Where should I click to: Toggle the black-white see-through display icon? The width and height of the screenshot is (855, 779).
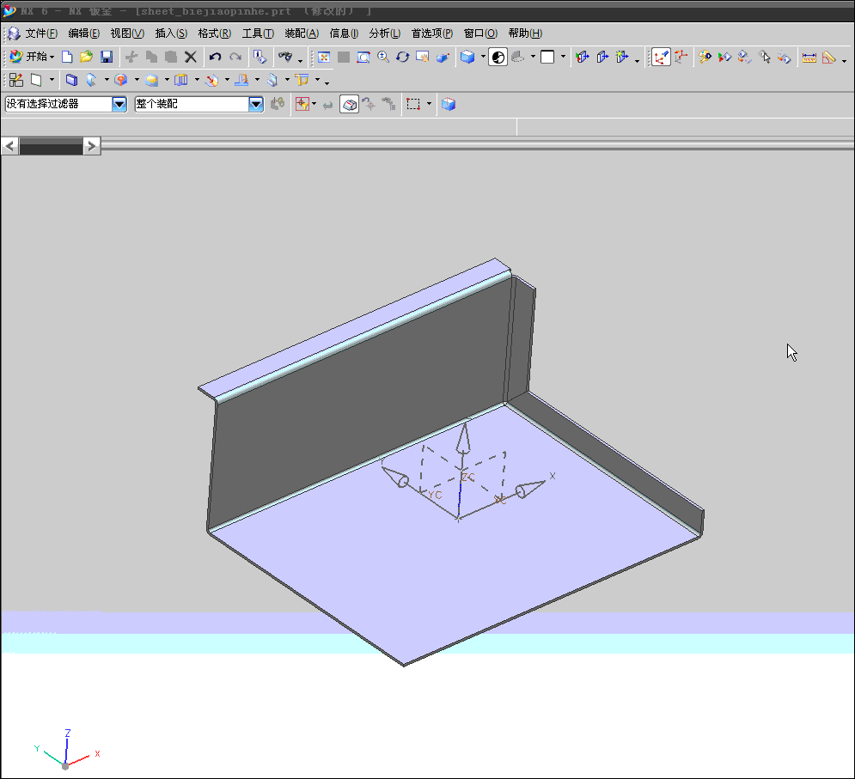(498, 57)
